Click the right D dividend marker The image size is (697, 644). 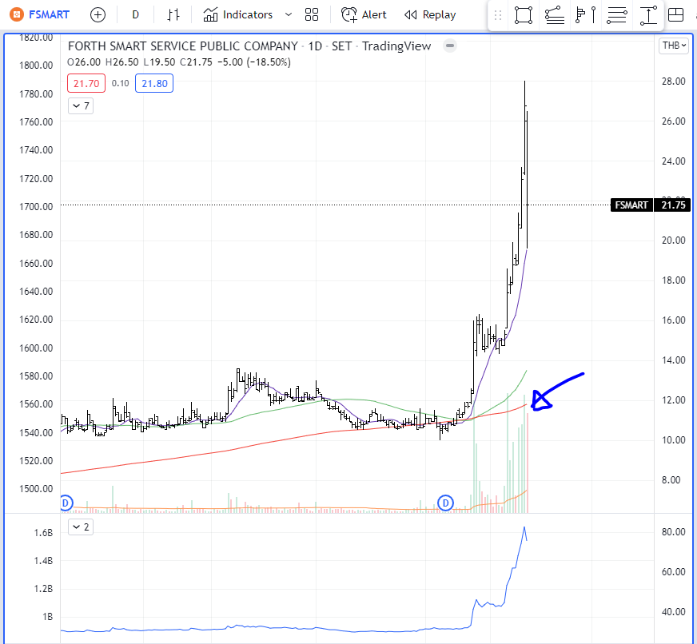coord(445,503)
